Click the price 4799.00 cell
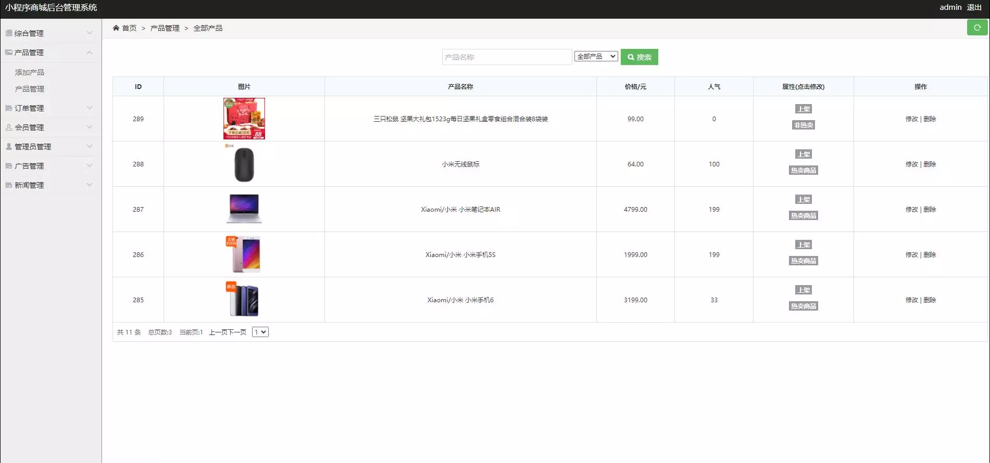 635,209
